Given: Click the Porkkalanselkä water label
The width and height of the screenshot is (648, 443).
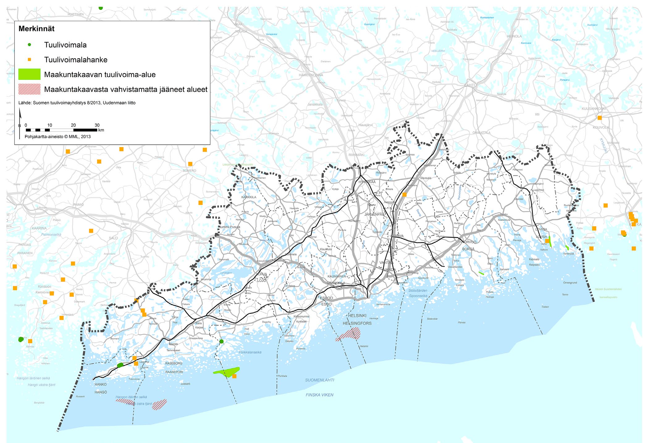Looking at the screenshot, I should tap(250, 352).
